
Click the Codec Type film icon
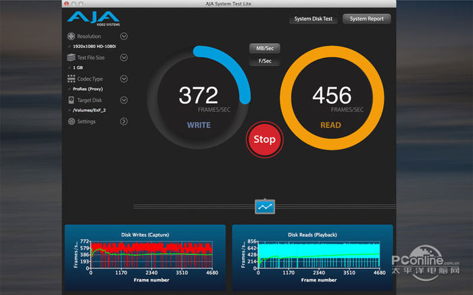(71, 79)
